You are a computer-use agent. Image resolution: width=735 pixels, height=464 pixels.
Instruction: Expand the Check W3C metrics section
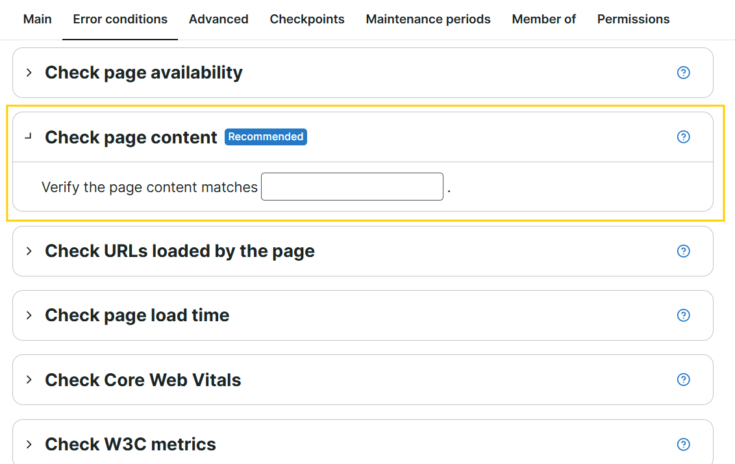click(x=29, y=445)
